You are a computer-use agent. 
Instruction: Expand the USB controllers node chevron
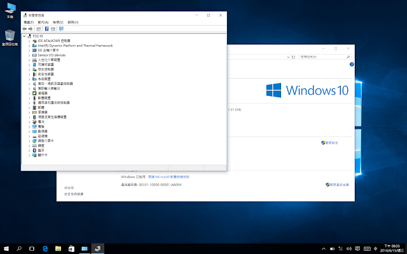(x=29, y=103)
